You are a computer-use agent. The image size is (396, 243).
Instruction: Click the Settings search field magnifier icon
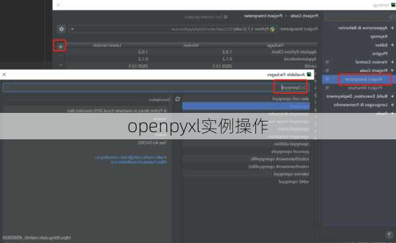[x=392, y=17]
